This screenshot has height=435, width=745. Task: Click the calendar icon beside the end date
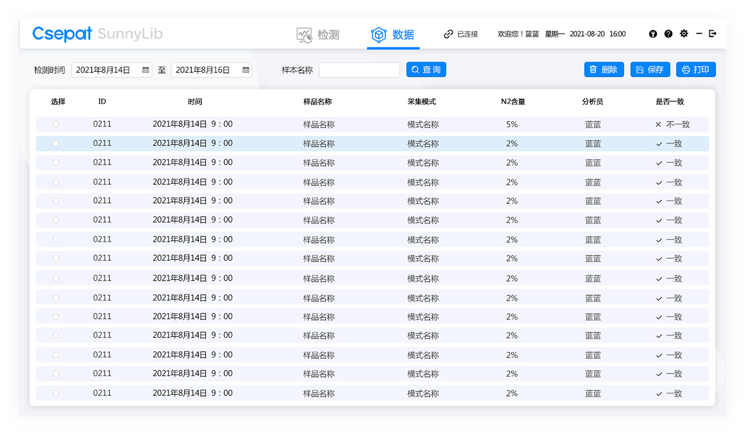246,70
